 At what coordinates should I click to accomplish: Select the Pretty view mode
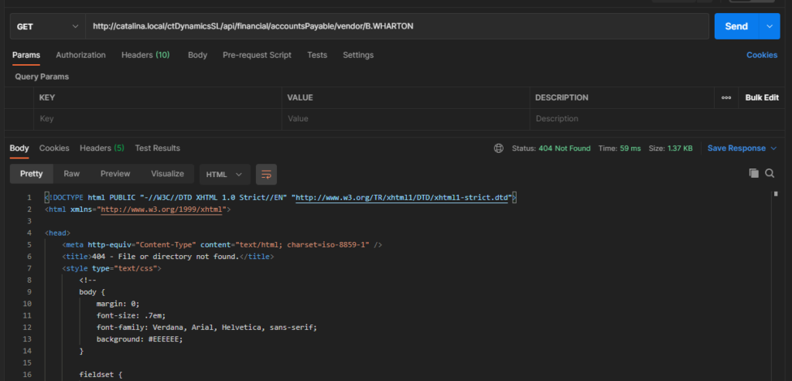(31, 174)
